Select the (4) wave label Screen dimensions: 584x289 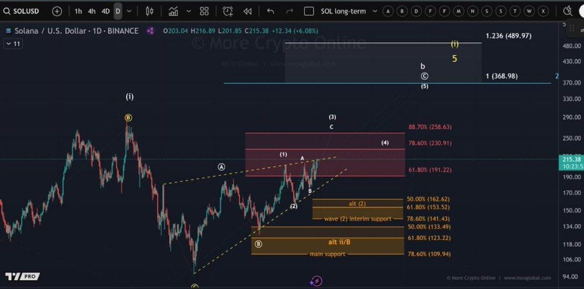(x=385, y=143)
